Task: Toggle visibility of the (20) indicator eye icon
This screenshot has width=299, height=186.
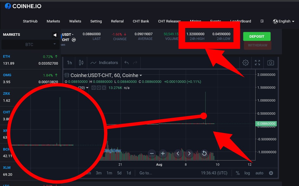Action: pos(94,88)
